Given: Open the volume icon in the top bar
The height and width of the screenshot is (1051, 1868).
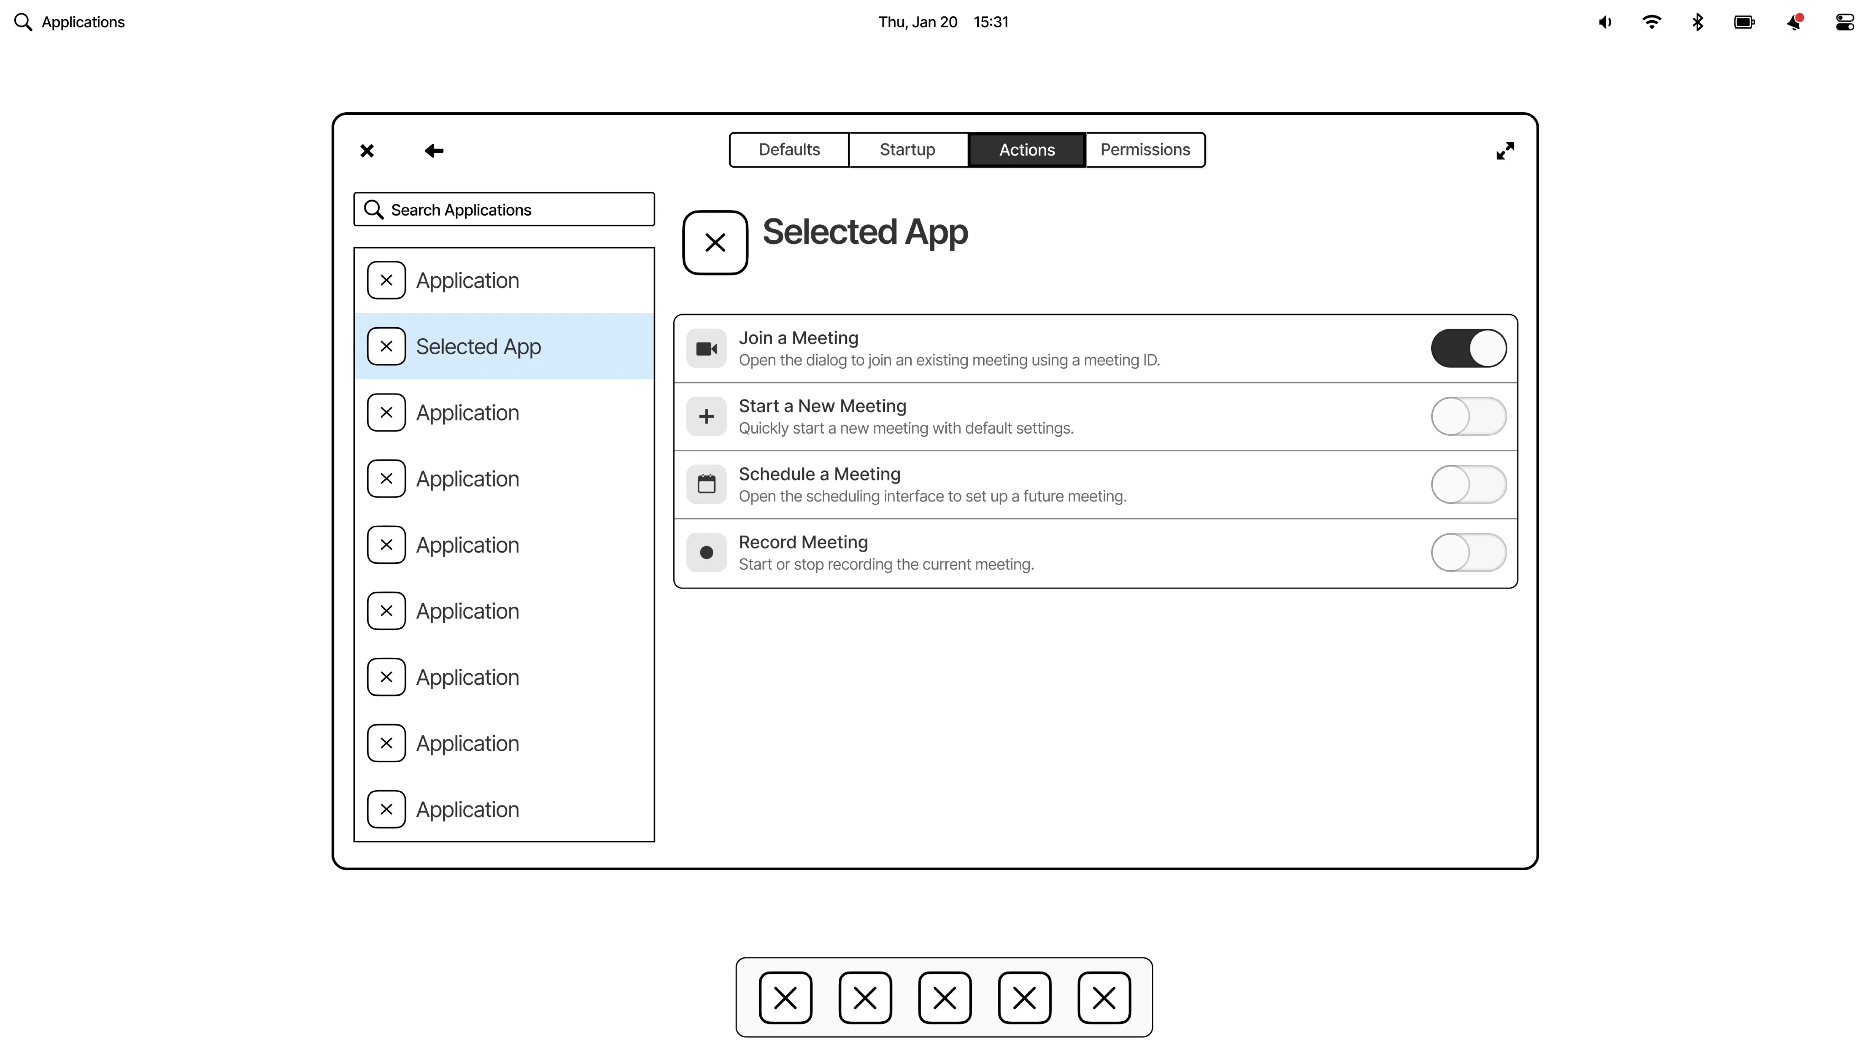Looking at the screenshot, I should click(x=1605, y=22).
